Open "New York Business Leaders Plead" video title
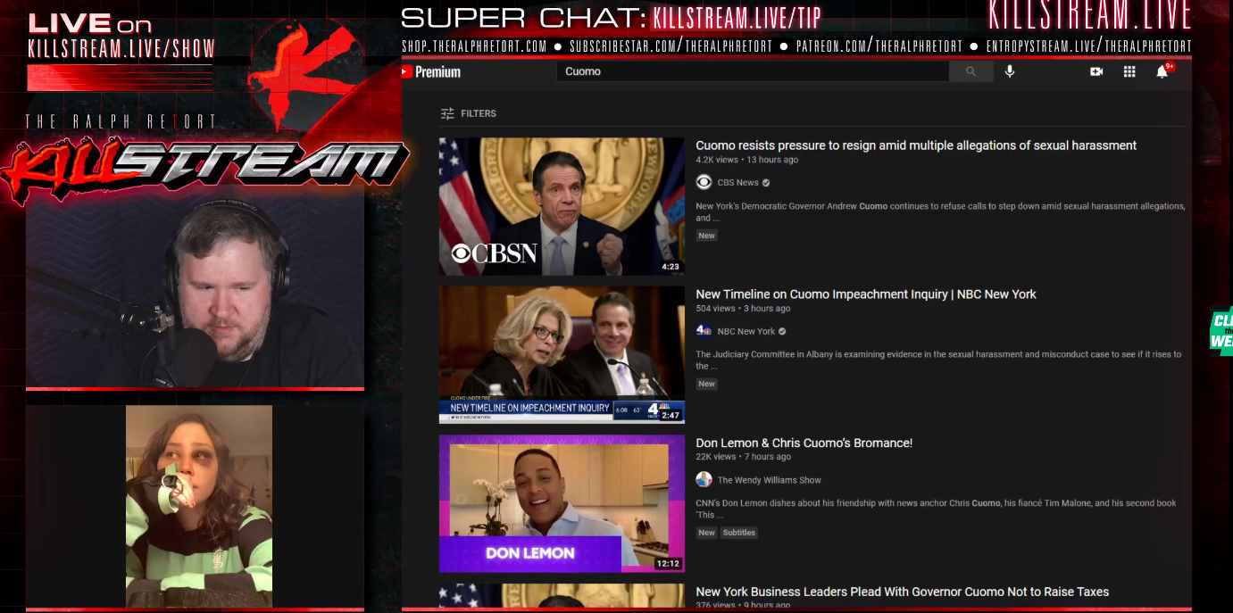The image size is (1233, 613). pyautogui.click(x=903, y=592)
